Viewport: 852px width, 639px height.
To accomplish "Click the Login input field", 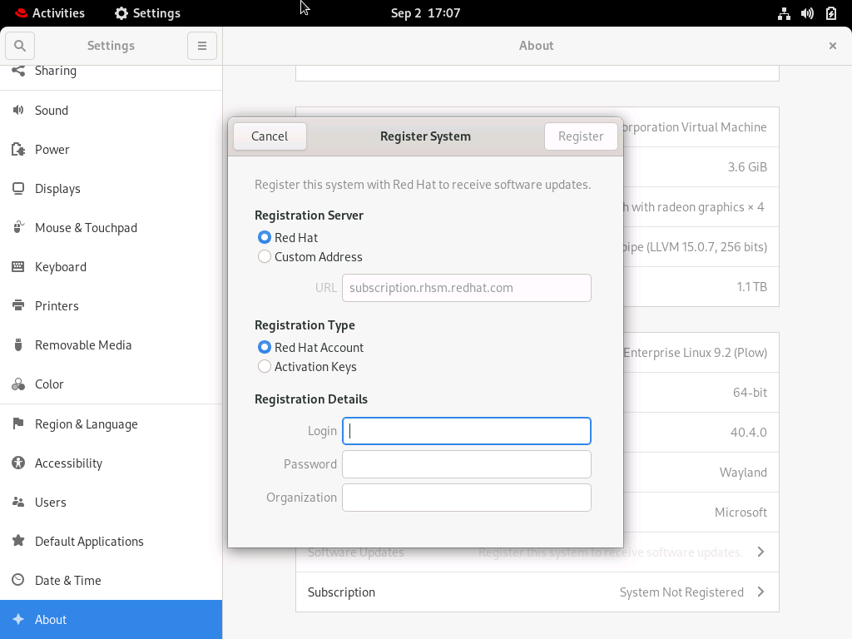I will click(x=467, y=431).
